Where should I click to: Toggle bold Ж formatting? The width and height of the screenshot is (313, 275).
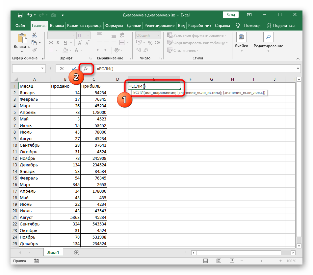51,43
